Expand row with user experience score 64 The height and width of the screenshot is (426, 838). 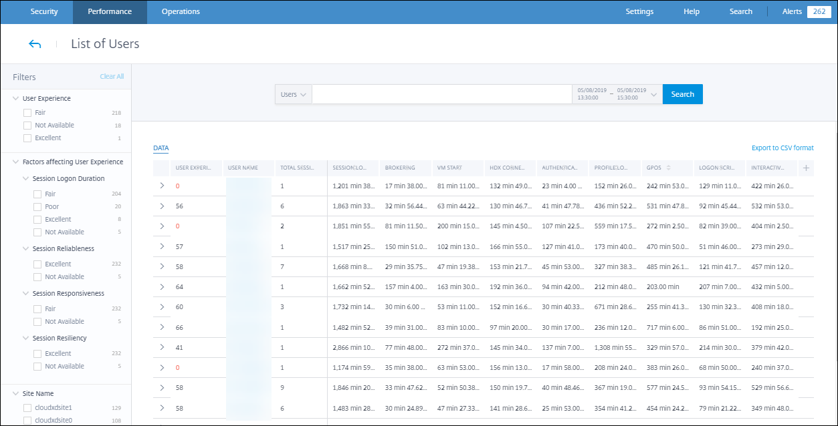(162, 286)
